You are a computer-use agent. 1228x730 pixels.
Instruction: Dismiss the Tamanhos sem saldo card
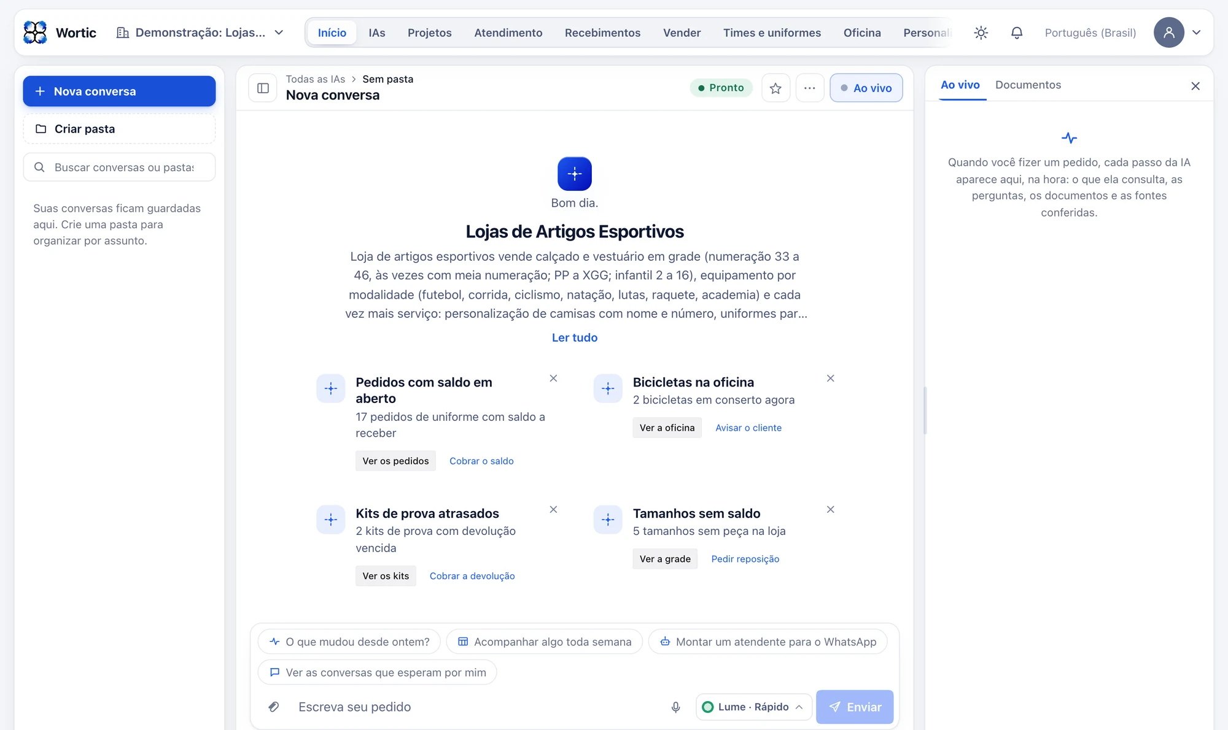[x=830, y=510]
